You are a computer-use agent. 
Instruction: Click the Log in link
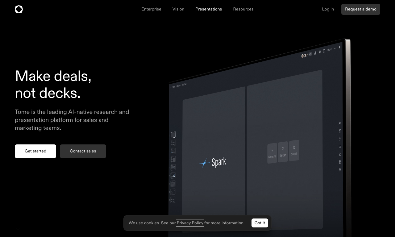(328, 9)
